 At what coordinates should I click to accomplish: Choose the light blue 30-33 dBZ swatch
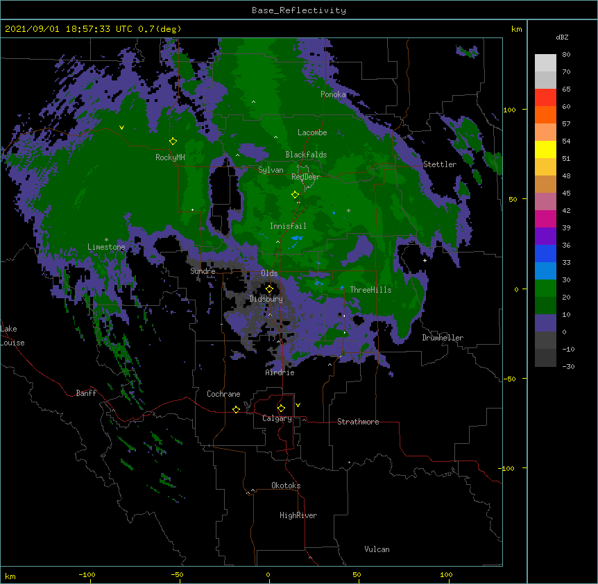click(x=545, y=270)
